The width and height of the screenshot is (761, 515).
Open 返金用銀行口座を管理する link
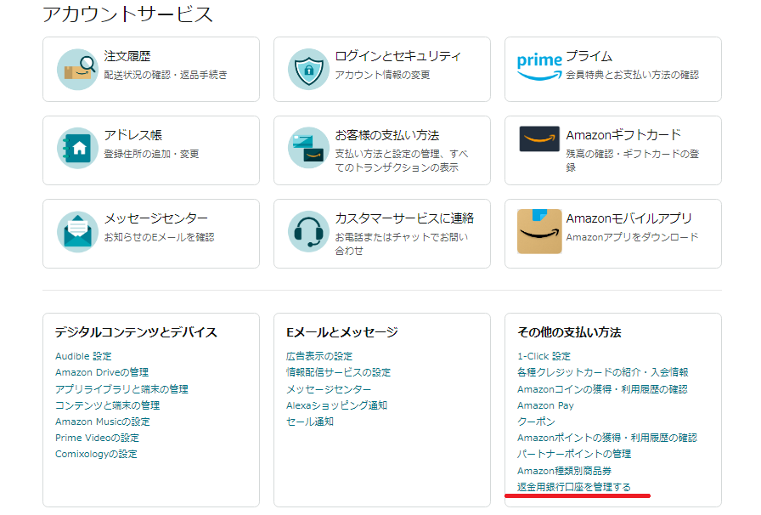[574, 487]
